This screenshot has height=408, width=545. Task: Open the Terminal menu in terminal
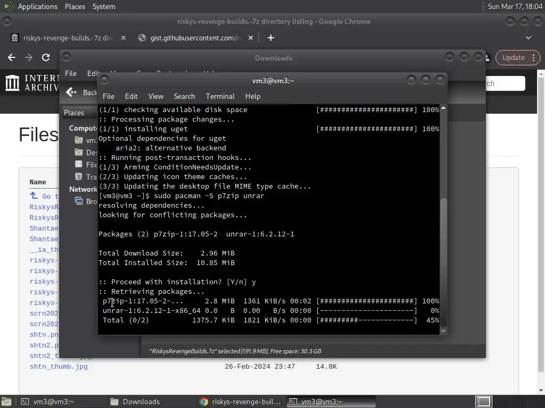[220, 96]
